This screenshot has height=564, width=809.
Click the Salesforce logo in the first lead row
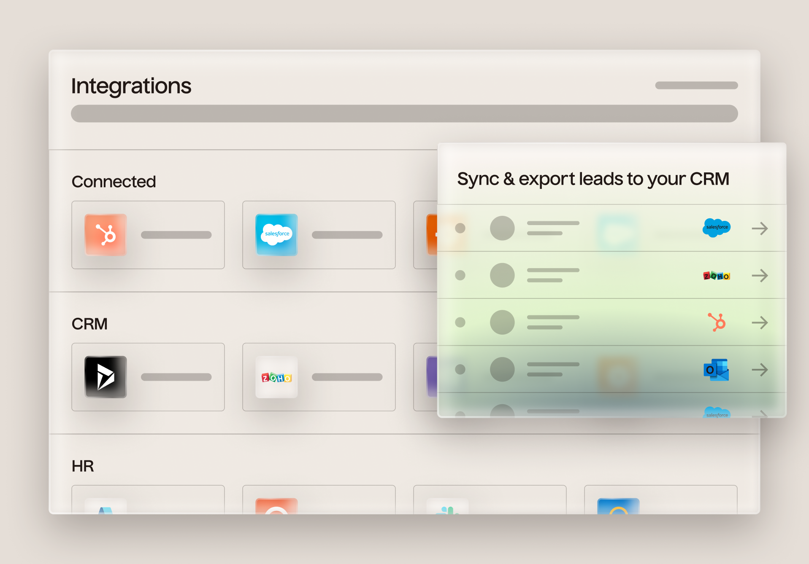pyautogui.click(x=716, y=228)
